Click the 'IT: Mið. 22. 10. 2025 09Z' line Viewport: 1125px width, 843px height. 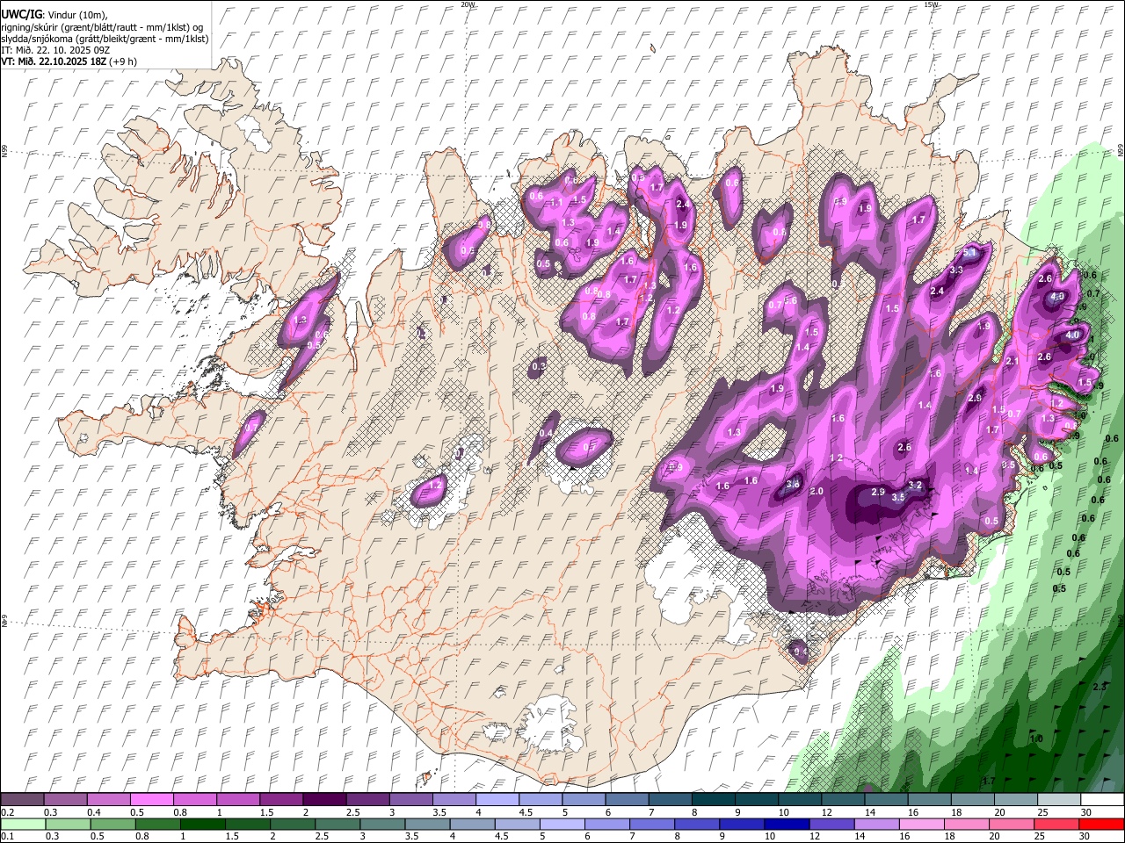(55, 50)
